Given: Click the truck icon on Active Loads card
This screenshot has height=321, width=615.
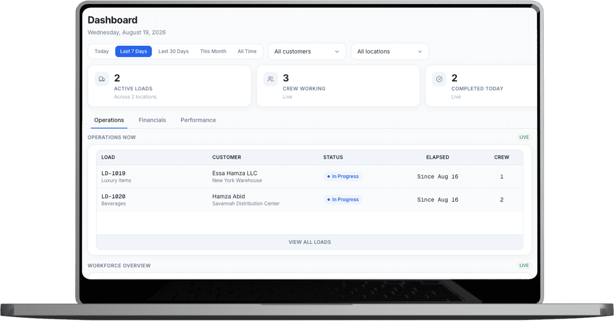Looking at the screenshot, I should (102, 79).
